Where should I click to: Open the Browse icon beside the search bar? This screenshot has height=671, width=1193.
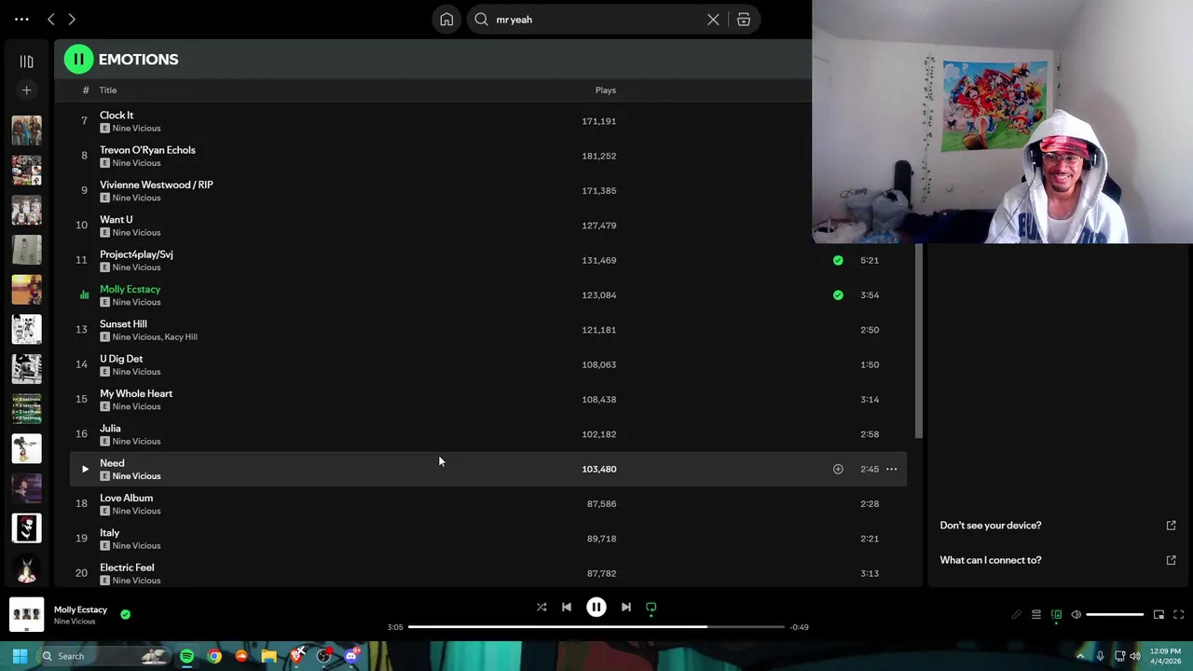744,20
